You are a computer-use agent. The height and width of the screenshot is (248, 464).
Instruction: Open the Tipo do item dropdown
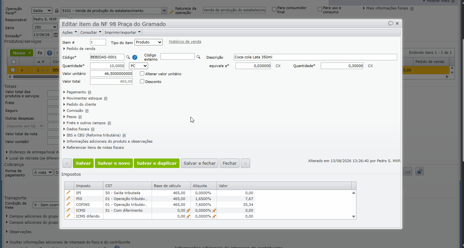coord(148,42)
